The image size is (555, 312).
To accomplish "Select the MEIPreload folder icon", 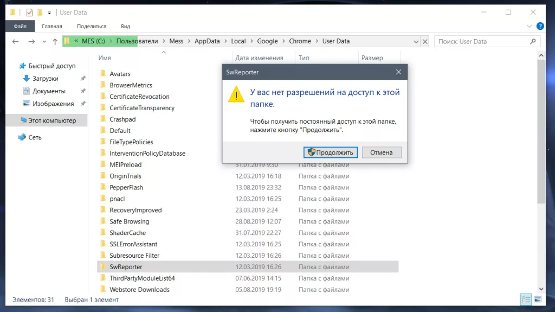I will pos(103,164).
